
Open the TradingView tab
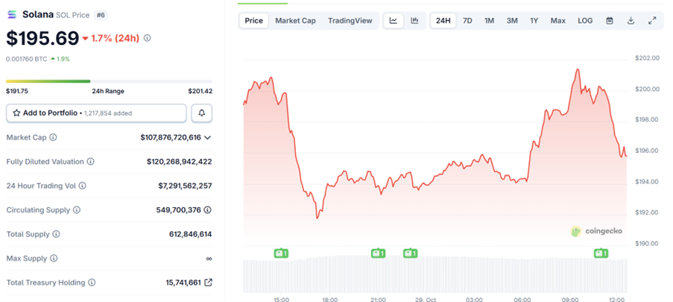pyautogui.click(x=350, y=21)
